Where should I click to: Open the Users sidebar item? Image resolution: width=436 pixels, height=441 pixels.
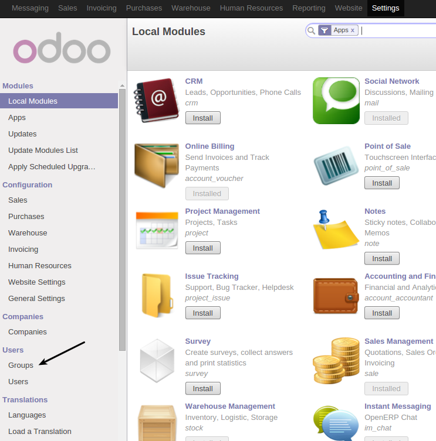pyautogui.click(x=18, y=382)
